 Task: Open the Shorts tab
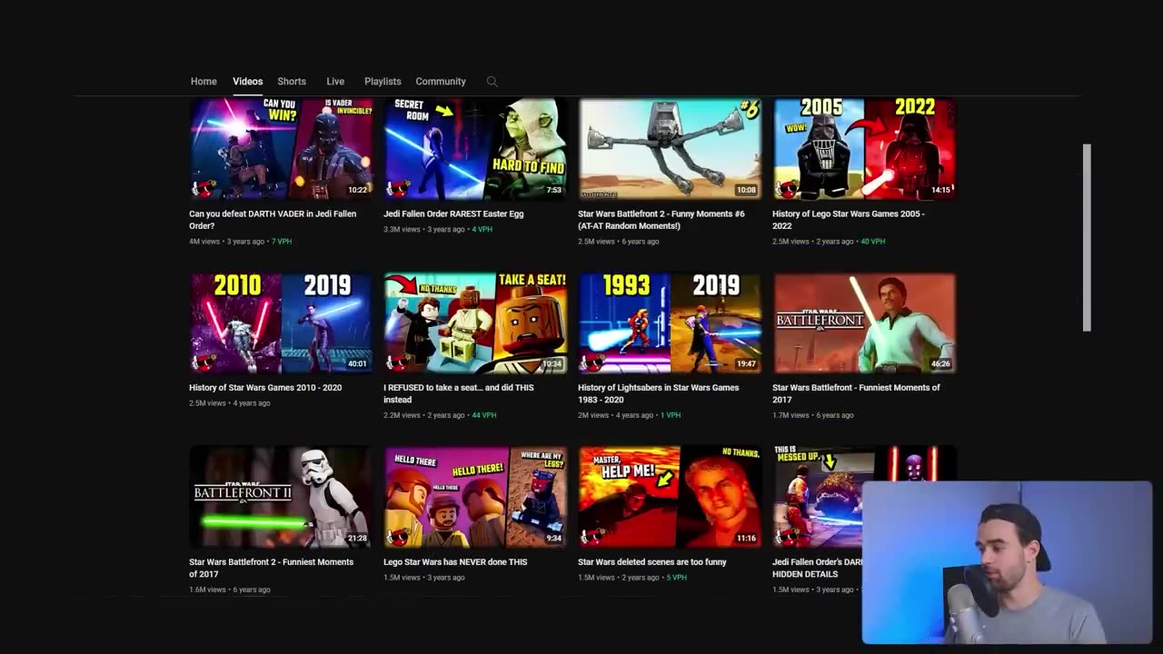click(x=292, y=82)
